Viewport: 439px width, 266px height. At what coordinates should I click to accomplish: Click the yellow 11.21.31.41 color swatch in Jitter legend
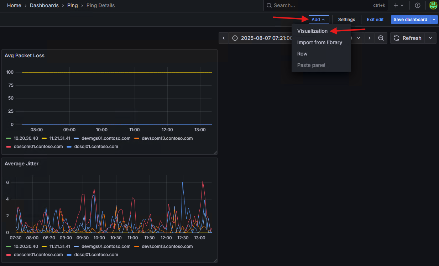[44, 246]
